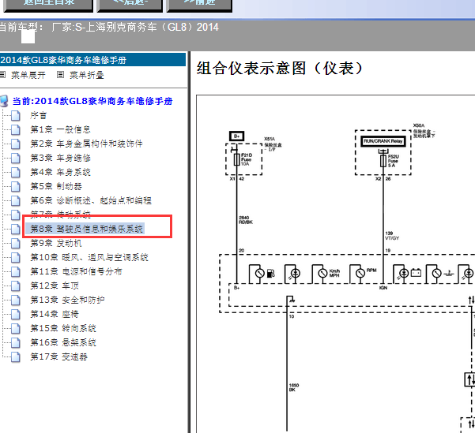The image size is (475, 433).
Task: Click the page icon beside 第10章 暖风、通风与空调系统
Action: coord(16,257)
